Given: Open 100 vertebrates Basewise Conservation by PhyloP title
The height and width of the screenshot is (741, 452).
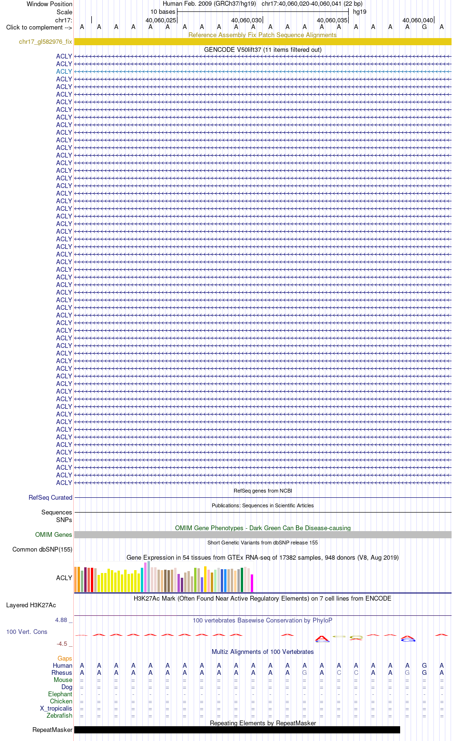Looking at the screenshot, I should point(263,620).
